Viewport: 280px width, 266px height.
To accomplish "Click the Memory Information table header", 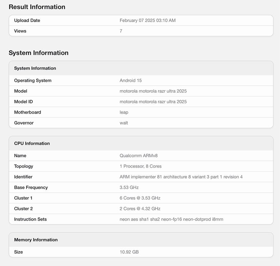I will tap(36, 240).
